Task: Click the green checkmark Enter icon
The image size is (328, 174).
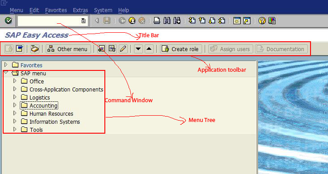Action: coord(9,21)
